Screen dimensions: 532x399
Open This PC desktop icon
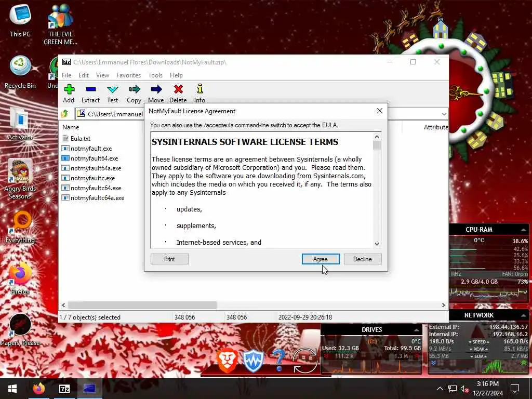point(20,21)
